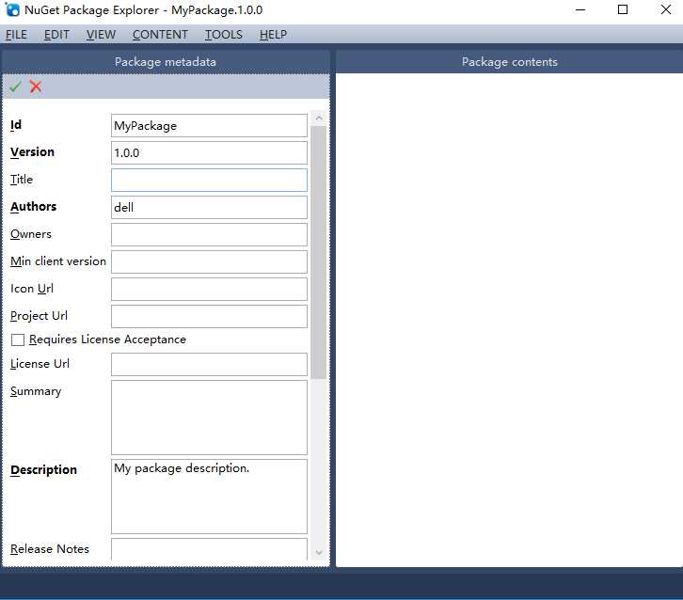Click the Authors field containing dell

pyautogui.click(x=209, y=207)
